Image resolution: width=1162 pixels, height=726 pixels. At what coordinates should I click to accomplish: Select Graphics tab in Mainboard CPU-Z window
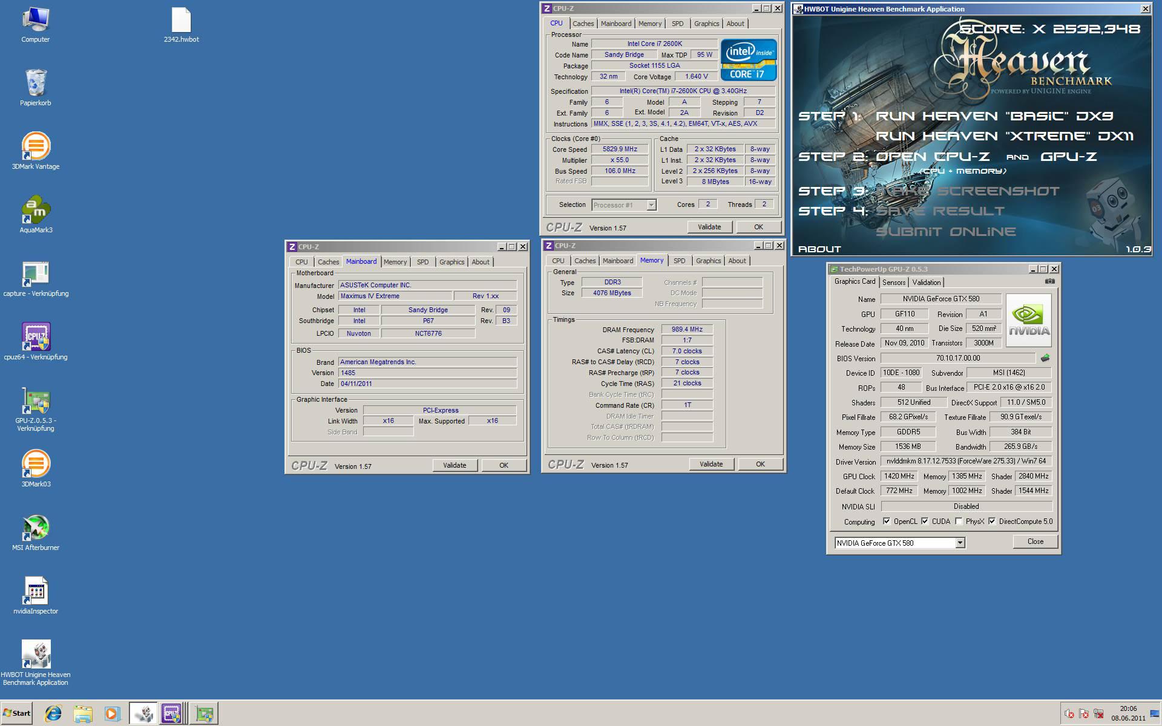[452, 262]
